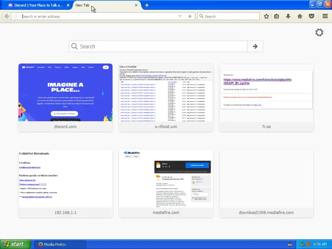Open the site identity info icon

point(16,16)
